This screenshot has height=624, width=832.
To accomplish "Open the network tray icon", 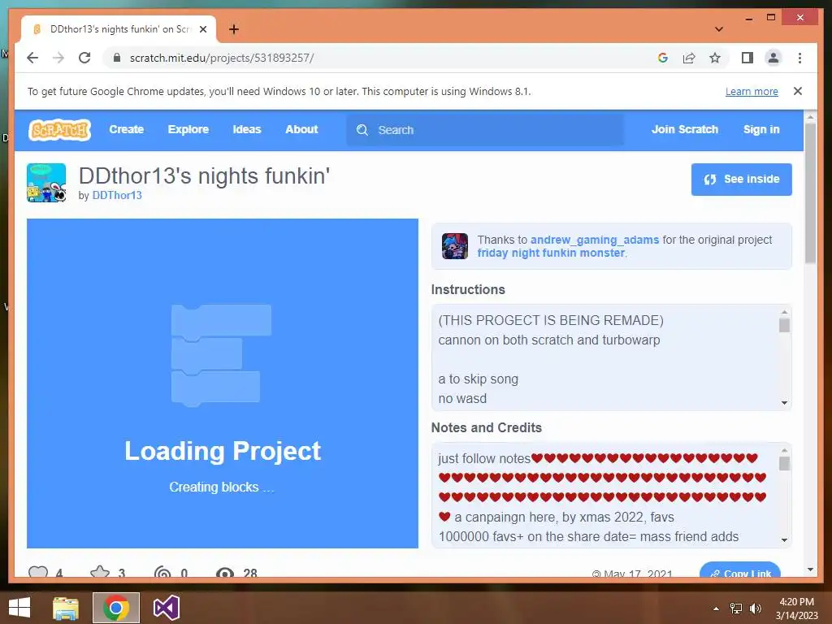I will (x=736, y=609).
